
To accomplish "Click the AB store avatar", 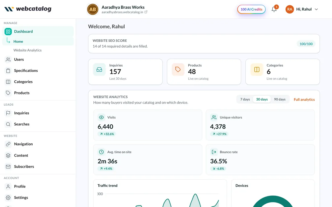I will click(93, 9).
